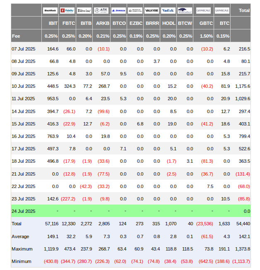Screen dimensions: 260x270
Task: Click the 07 Jul 2025 date cell
Action: tap(23, 49)
